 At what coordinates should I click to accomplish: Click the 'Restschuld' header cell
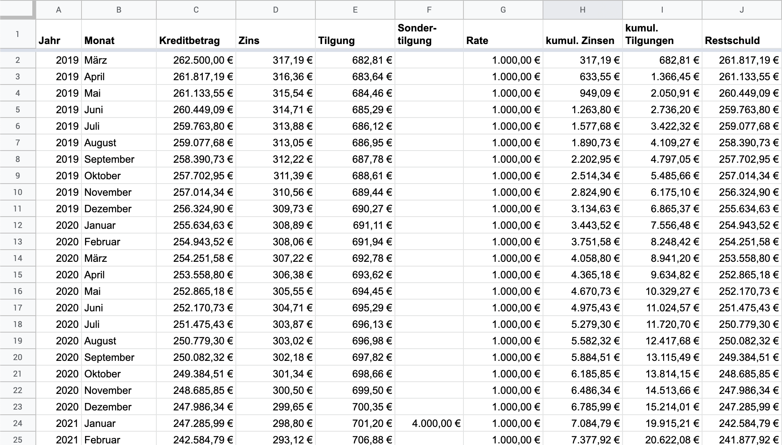point(742,34)
